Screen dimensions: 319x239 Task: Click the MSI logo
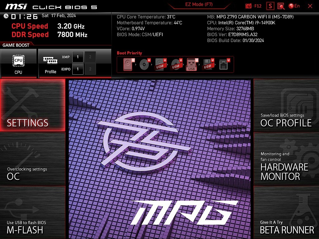click(16, 7)
